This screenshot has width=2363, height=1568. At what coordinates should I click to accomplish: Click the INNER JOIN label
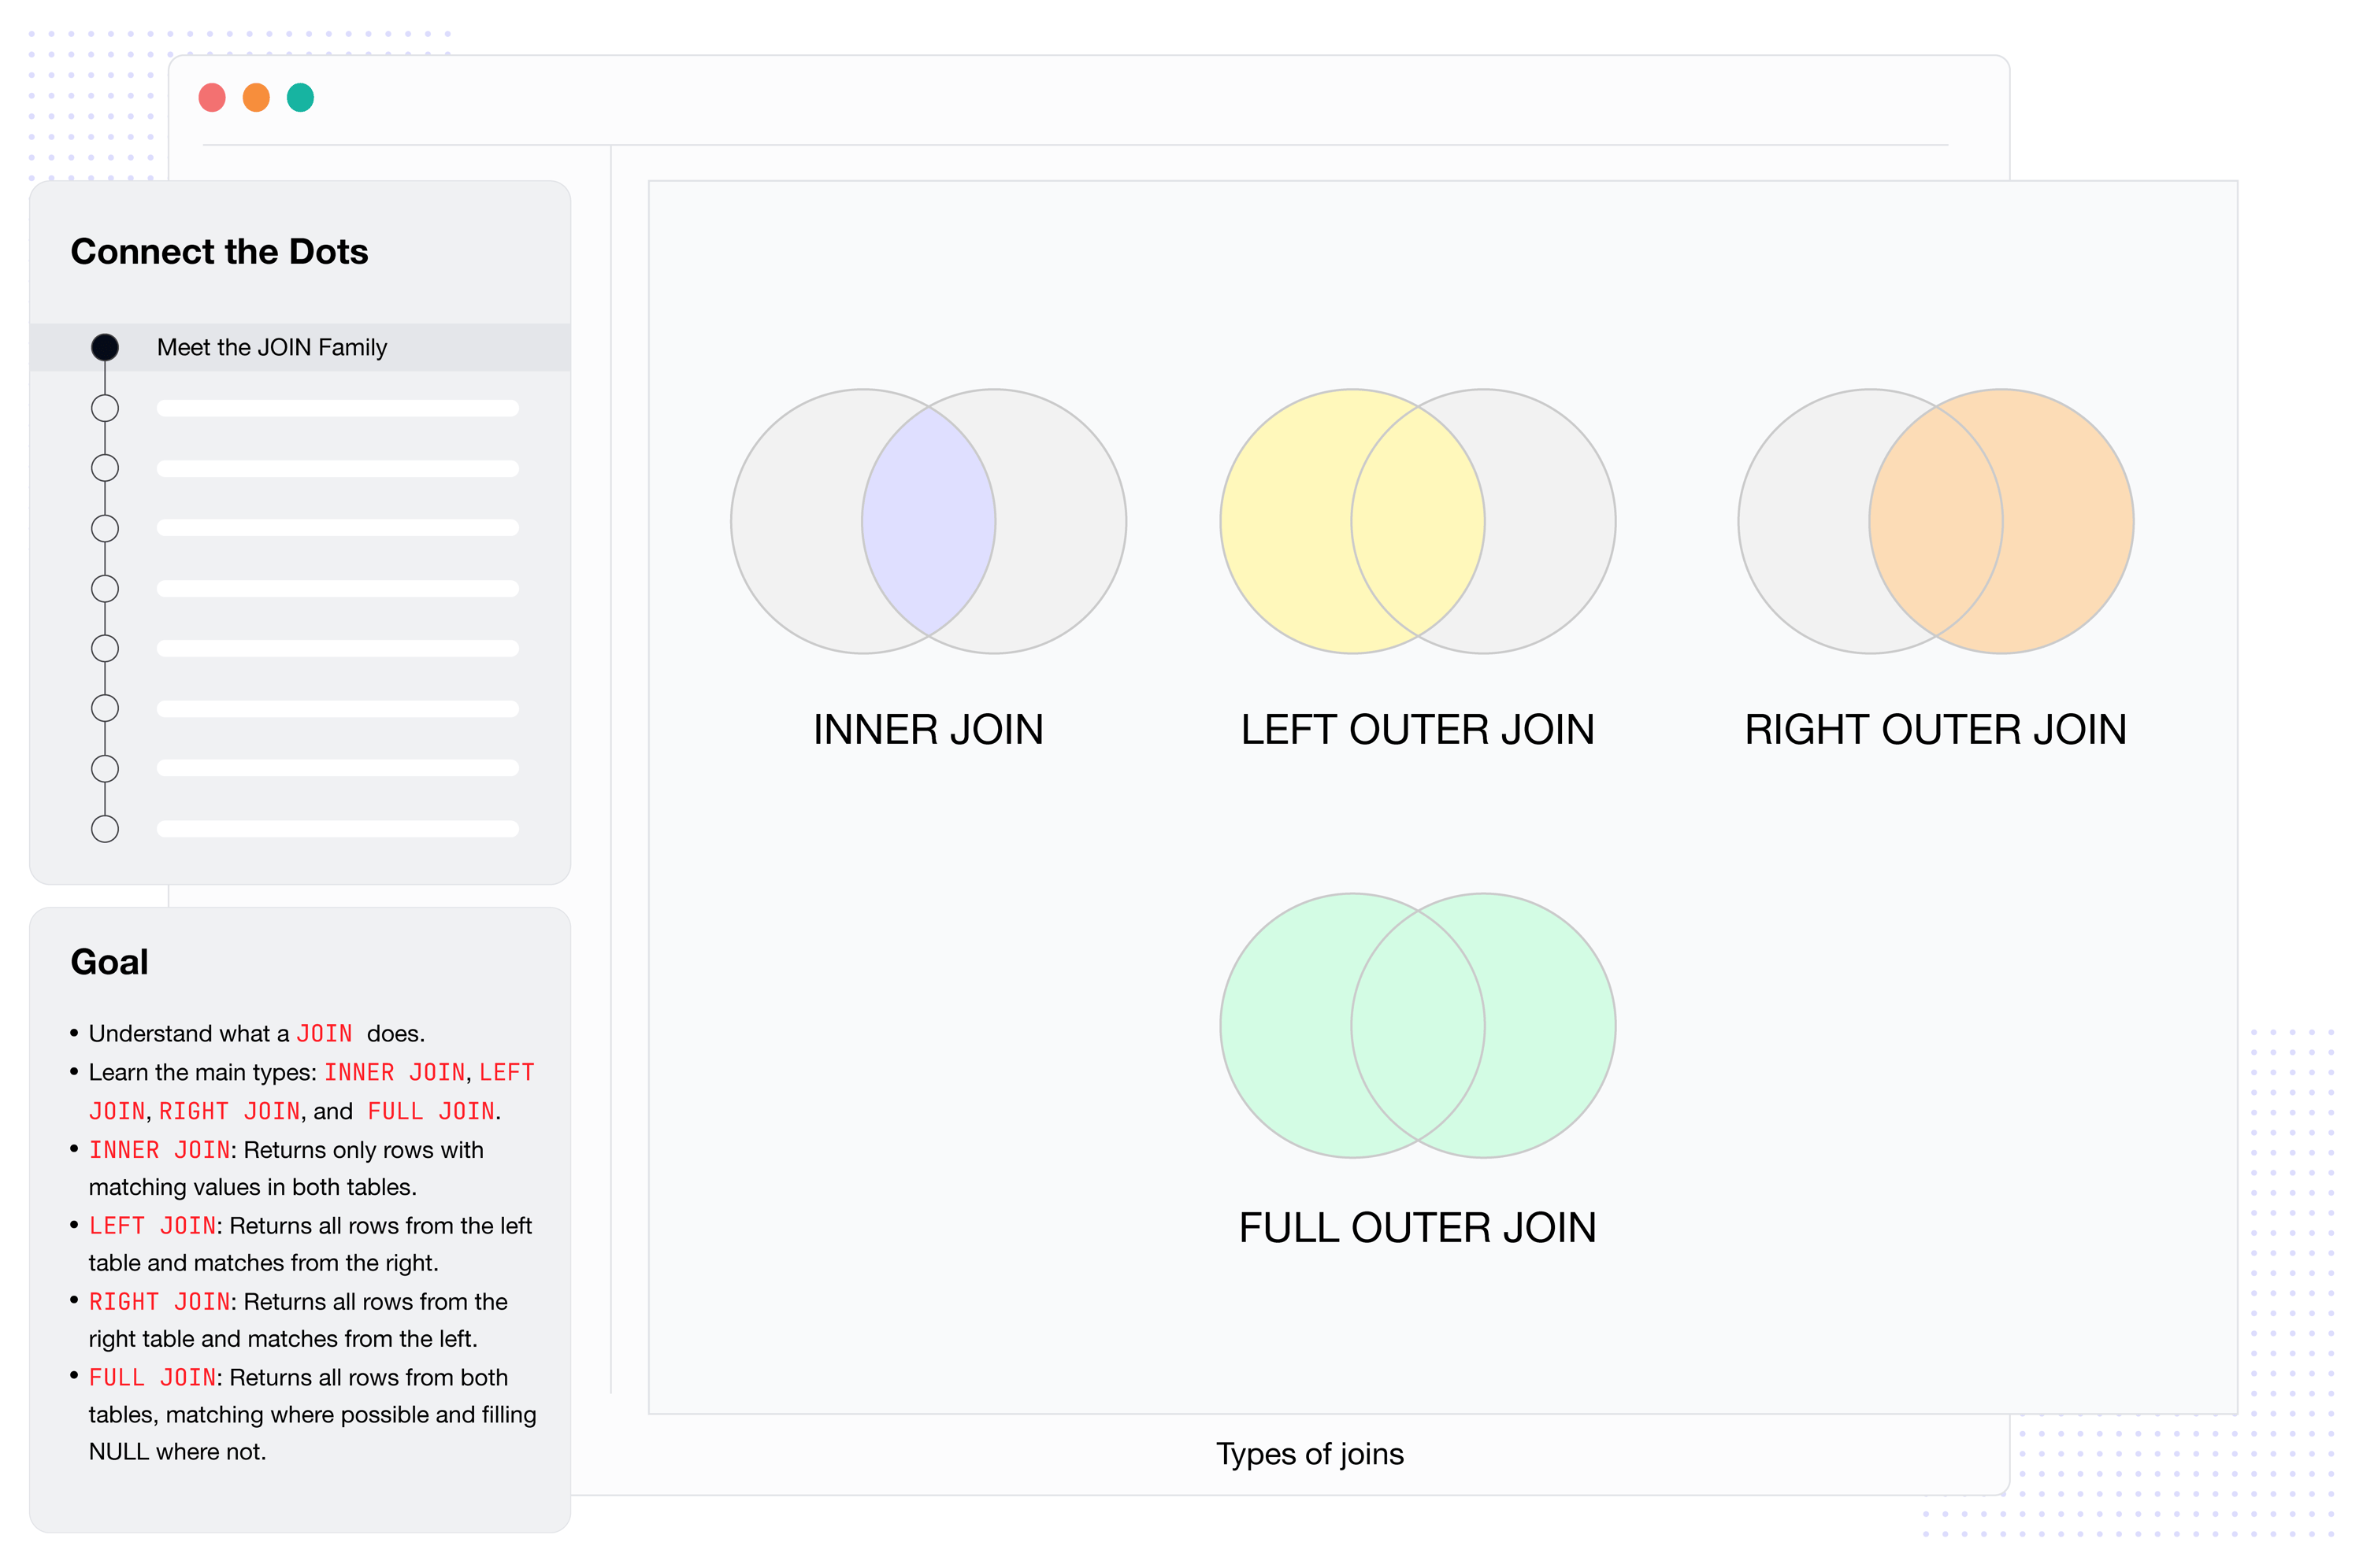pyautogui.click(x=929, y=730)
